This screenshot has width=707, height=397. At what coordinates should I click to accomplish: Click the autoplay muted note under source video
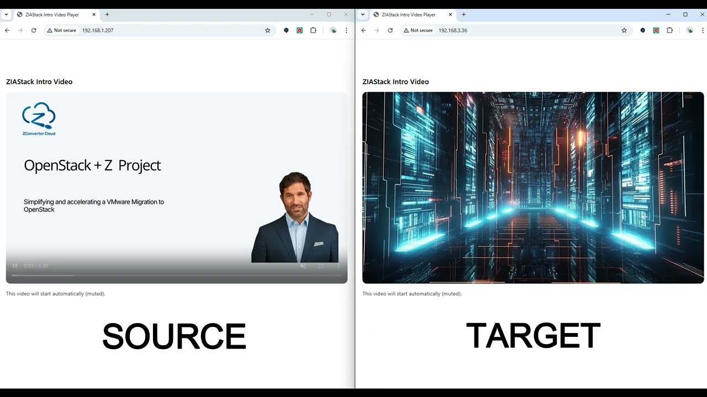coord(56,294)
